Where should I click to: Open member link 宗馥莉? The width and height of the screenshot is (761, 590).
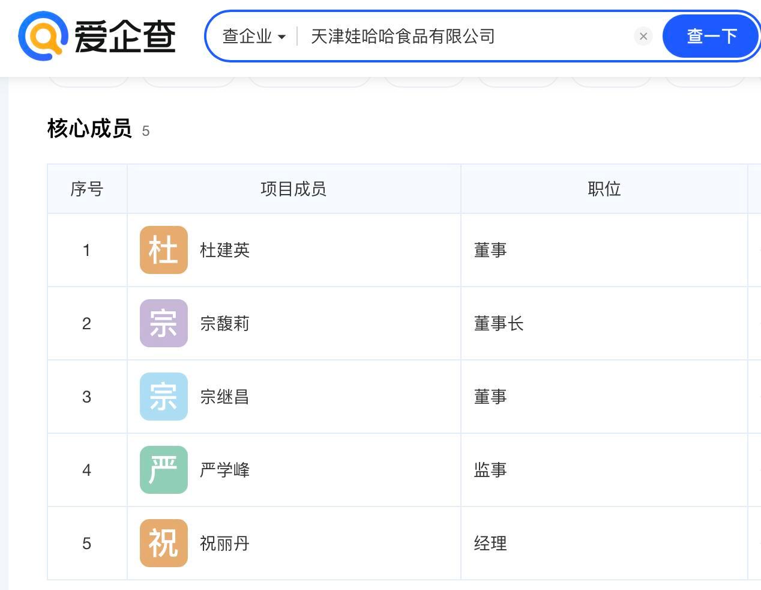coord(224,323)
